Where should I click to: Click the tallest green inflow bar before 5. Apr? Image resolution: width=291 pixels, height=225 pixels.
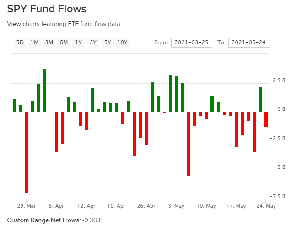(45, 90)
